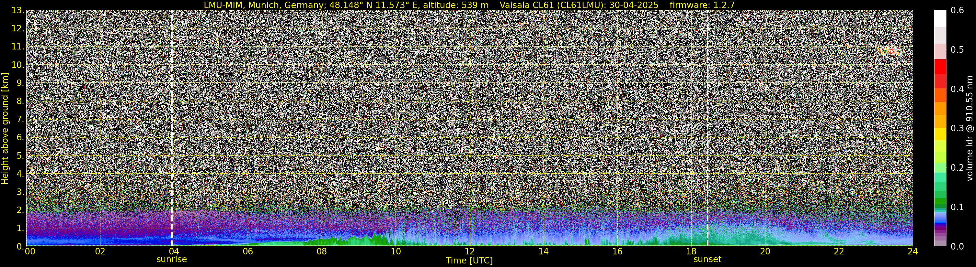Click the '20' tick on the time axis
Viewport: 976px width, 267px height.
click(x=765, y=251)
